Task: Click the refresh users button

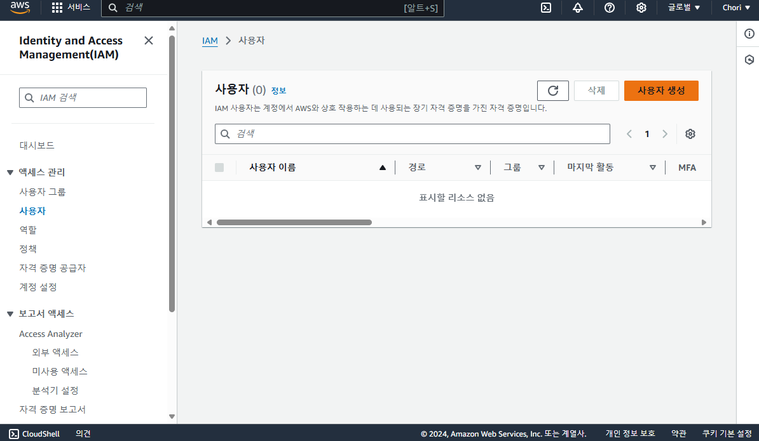Action: pyautogui.click(x=553, y=91)
